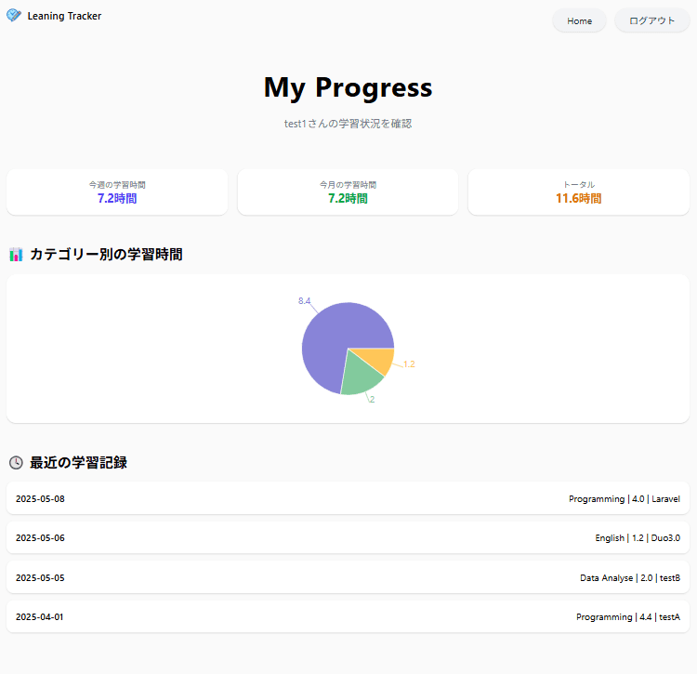697x674 pixels.
Task: Click the トータル 11.6時間 card
Action: pos(579,192)
